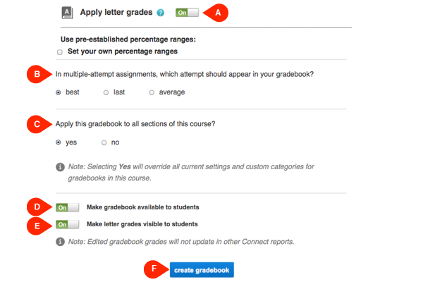Select the "best" attempt radio button
This screenshot has width=423, height=282.
(x=59, y=92)
